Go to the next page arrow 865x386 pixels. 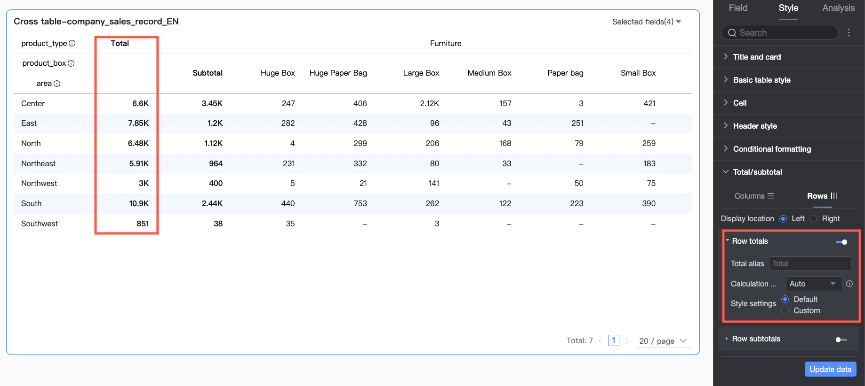627,341
